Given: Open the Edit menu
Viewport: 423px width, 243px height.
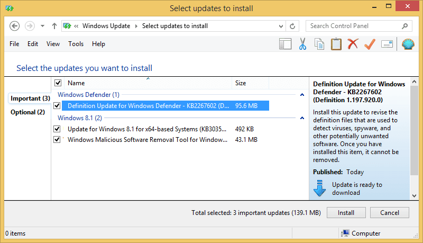Looking at the screenshot, I should pos(33,44).
